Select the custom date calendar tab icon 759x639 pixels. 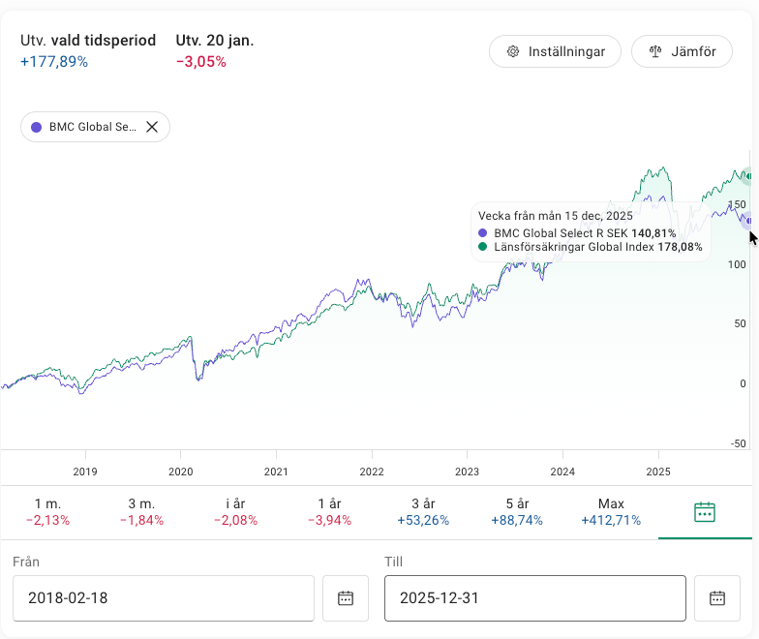point(705,512)
